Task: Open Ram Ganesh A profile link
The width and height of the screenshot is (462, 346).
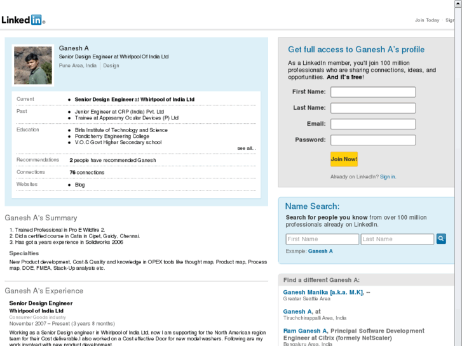Action: (305, 331)
